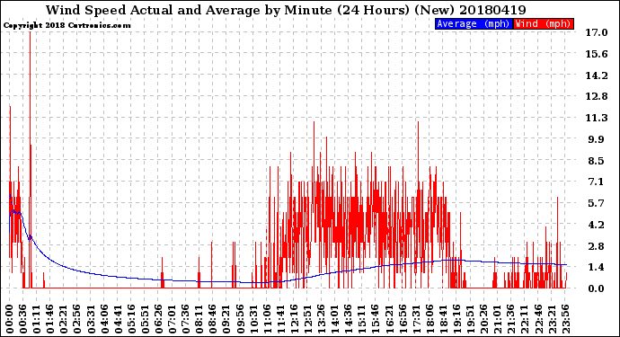Image resolution: width=620 pixels, height=337 pixels.
Task: Click the 7.1 y-axis label
Action: (597, 182)
